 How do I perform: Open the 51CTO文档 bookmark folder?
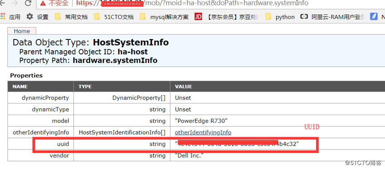[114, 17]
